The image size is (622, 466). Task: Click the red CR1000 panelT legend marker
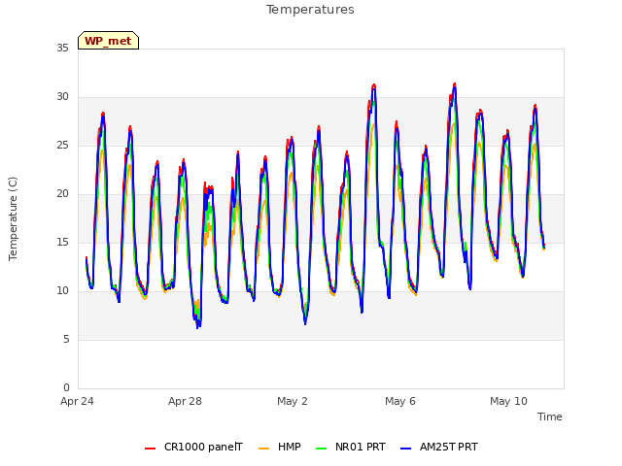151,449
